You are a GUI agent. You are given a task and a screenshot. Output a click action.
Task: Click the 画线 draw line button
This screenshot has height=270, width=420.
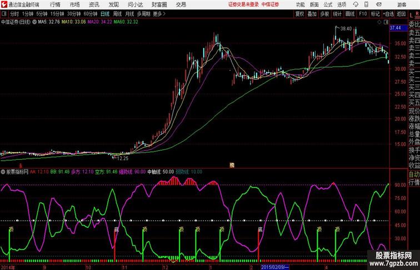[x=350, y=14]
